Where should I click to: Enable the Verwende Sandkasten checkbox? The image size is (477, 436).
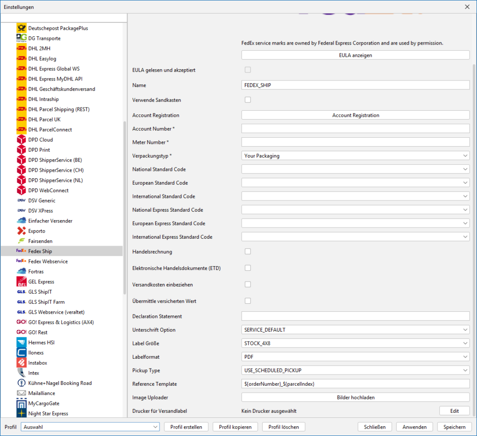click(248, 100)
